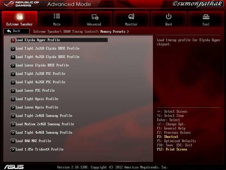Click arrow icon beside Loose Elpida BBSE Profile
Viewport: 226px width, 170px height.
tap(13, 65)
